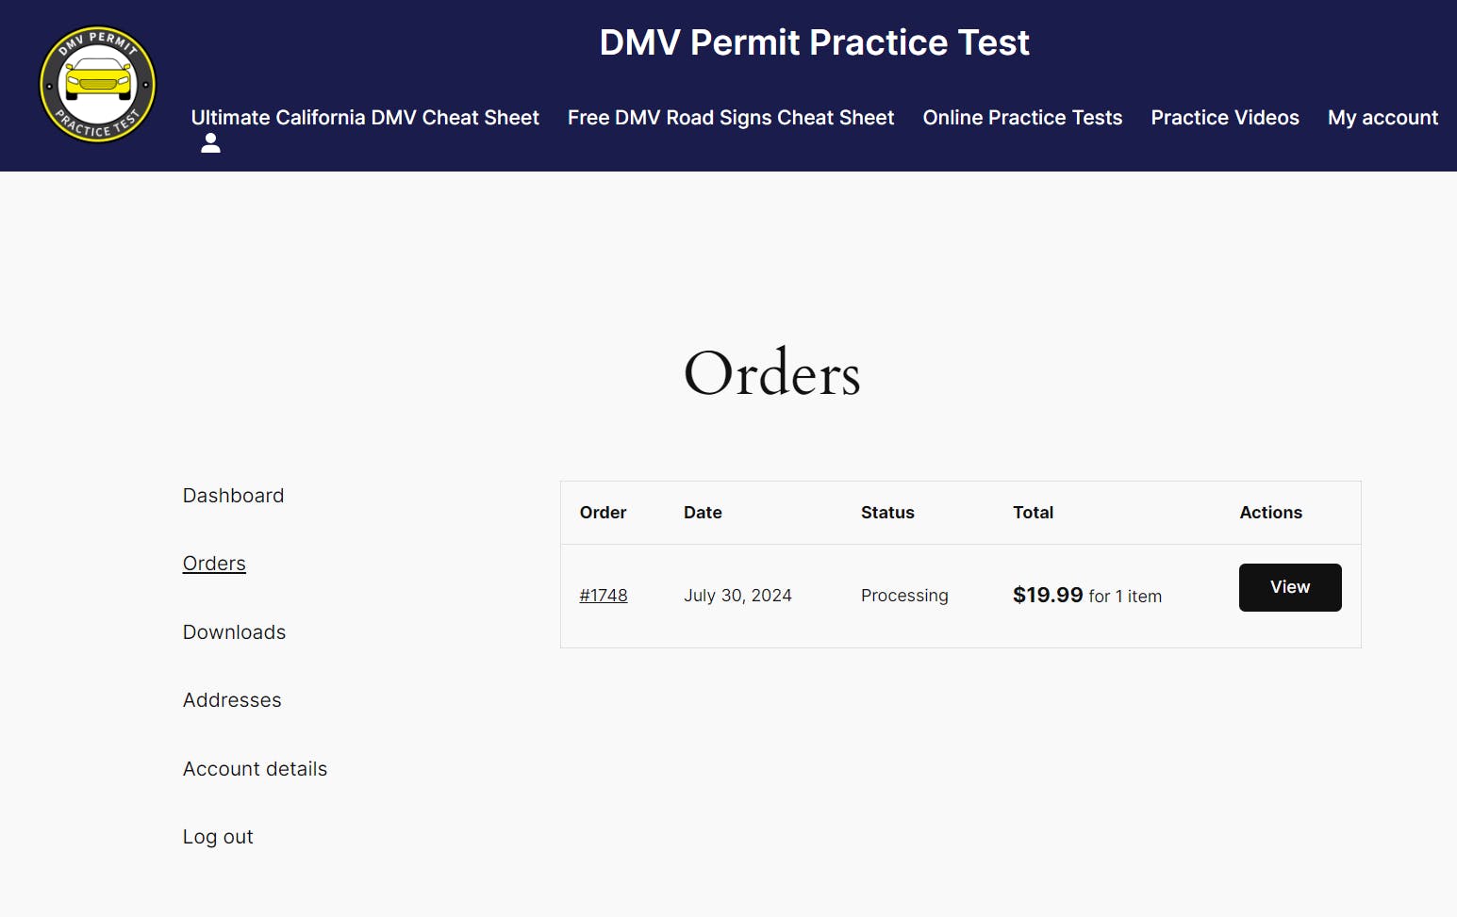Click the July 30, 2024 order date

click(x=737, y=596)
